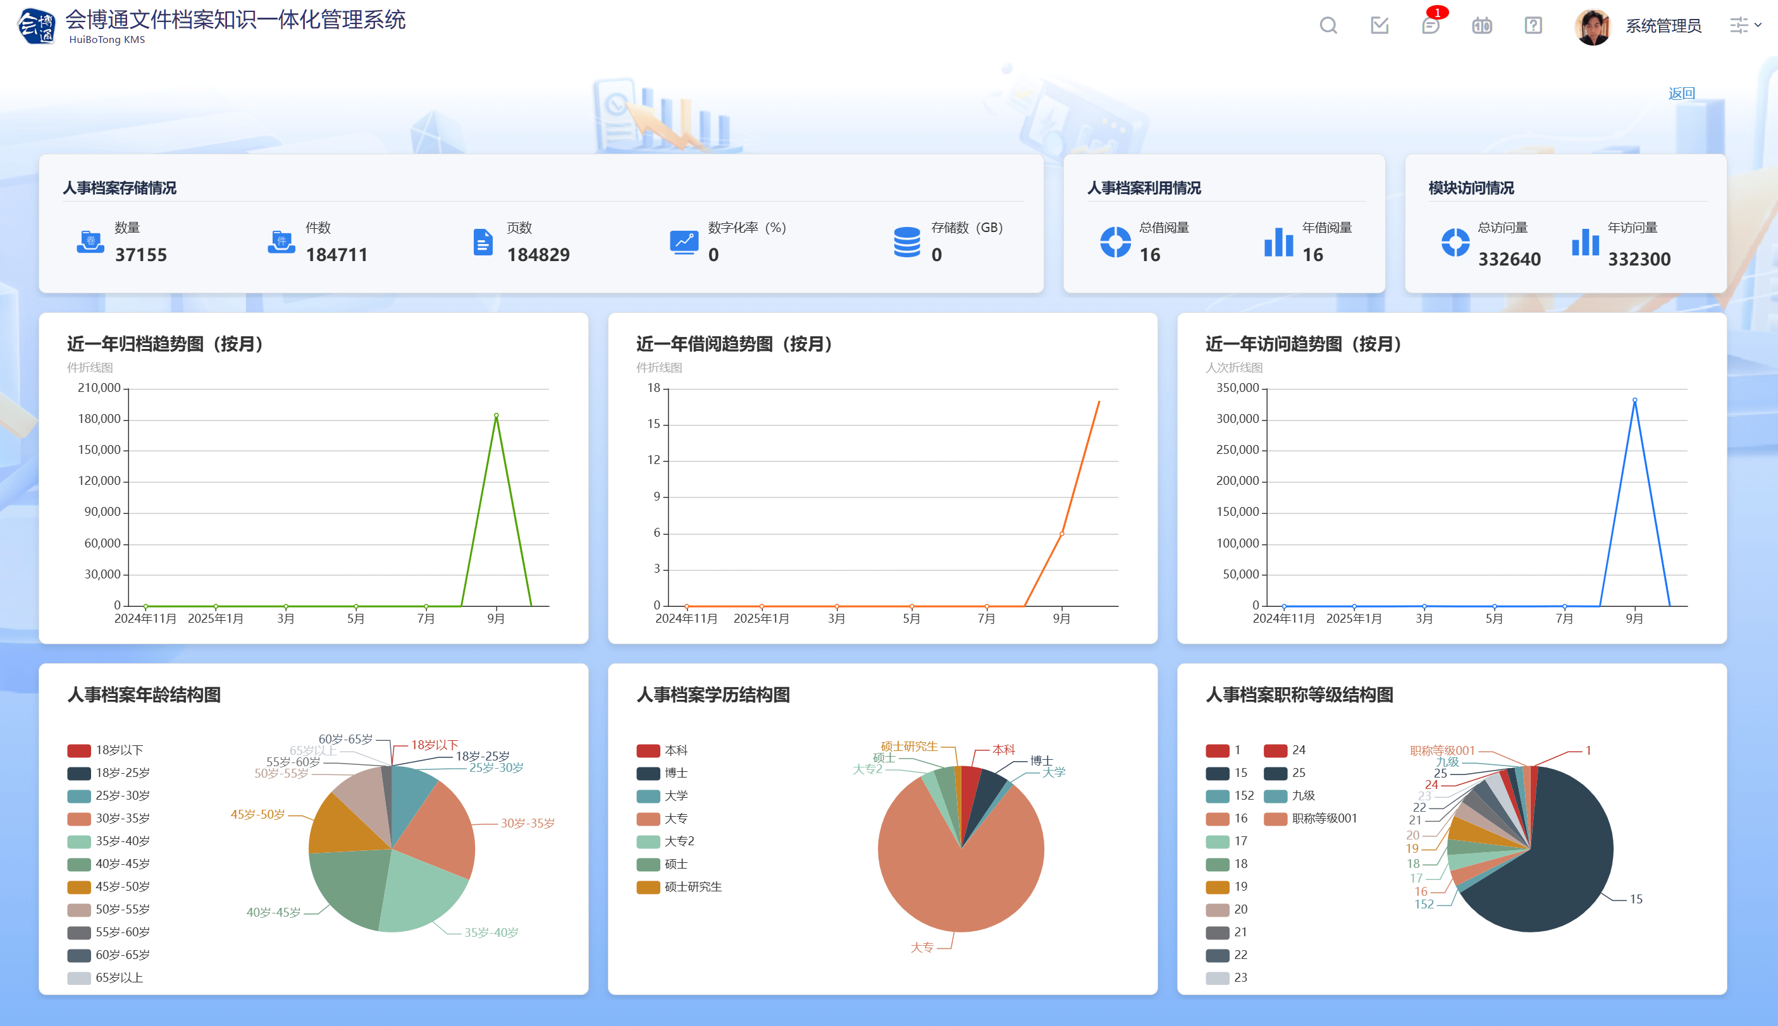Click the 总借阅量 ring chart icon
The width and height of the screenshot is (1778, 1026).
coord(1115,242)
